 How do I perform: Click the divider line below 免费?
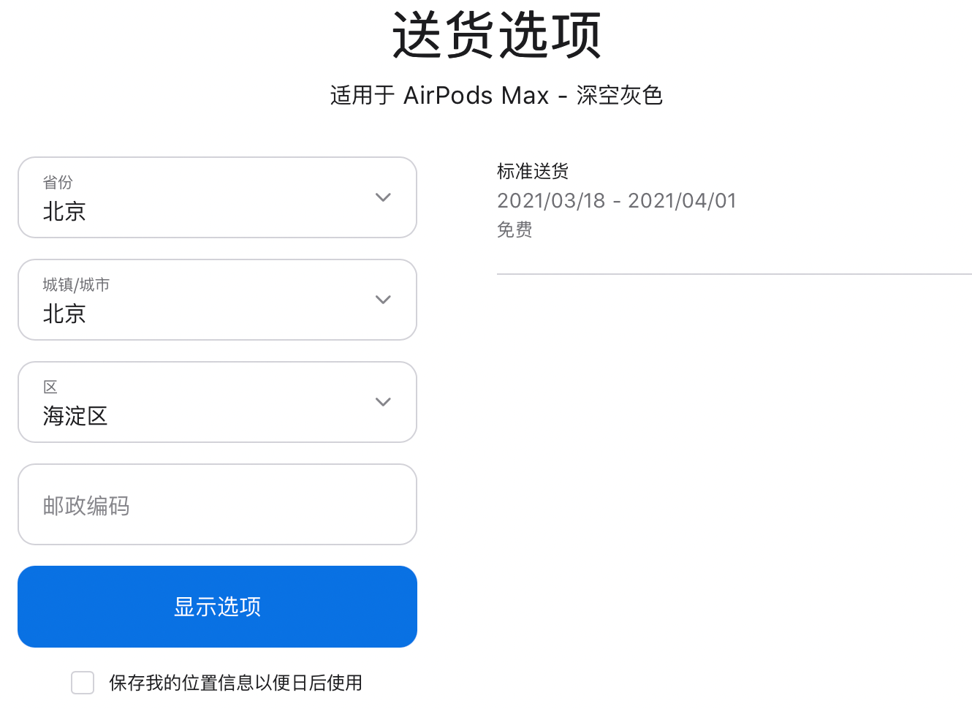734,274
